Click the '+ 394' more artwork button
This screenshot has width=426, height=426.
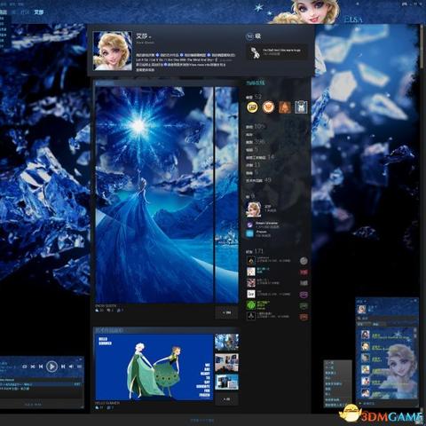pos(226,312)
